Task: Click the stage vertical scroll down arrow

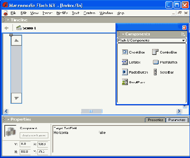Action: [185, 106]
